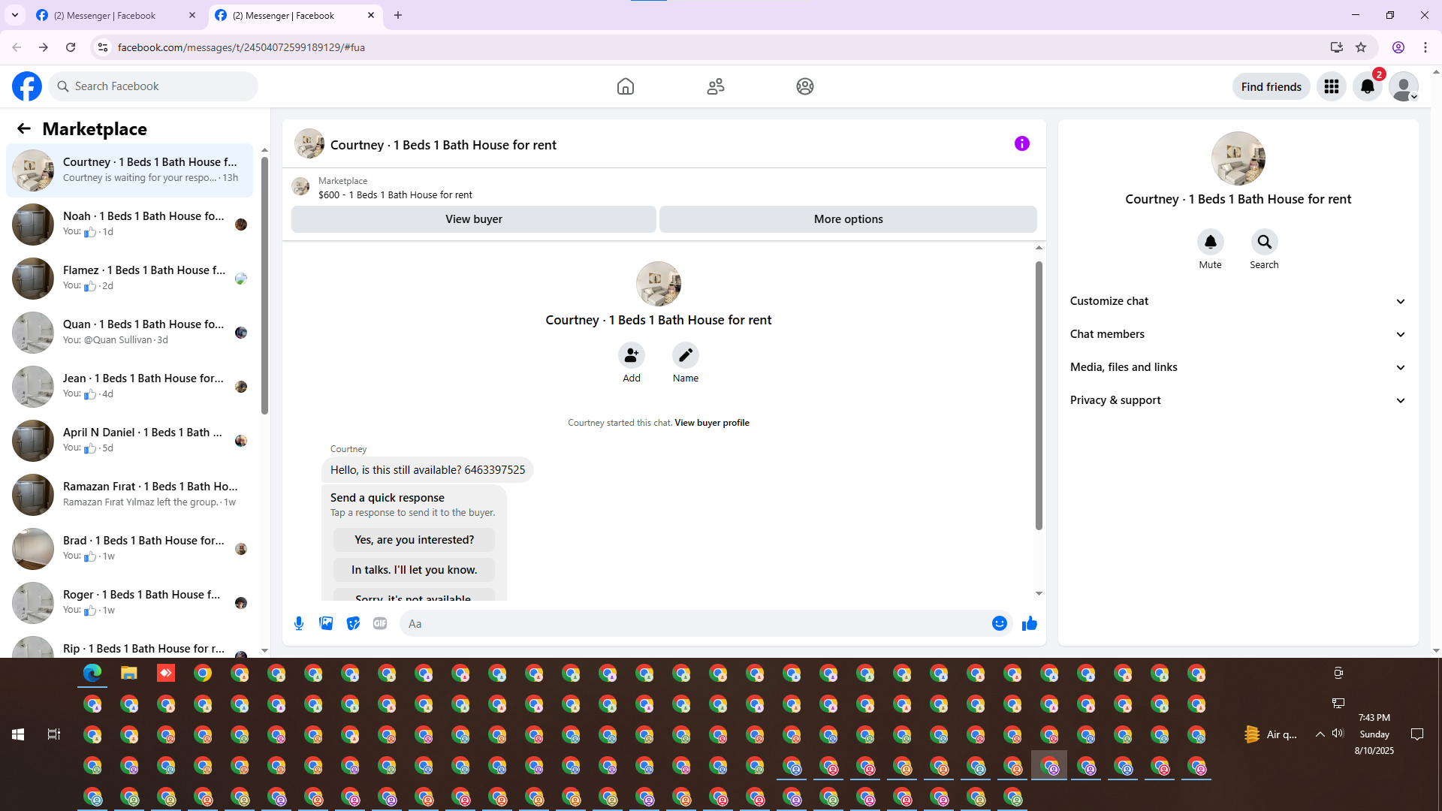Open Facebook notifications bell
This screenshot has height=811, width=1442.
point(1367,86)
